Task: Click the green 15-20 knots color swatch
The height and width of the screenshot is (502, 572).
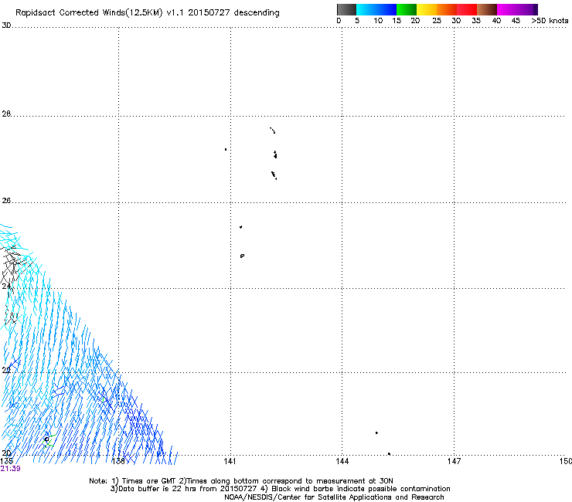Action: click(x=407, y=9)
